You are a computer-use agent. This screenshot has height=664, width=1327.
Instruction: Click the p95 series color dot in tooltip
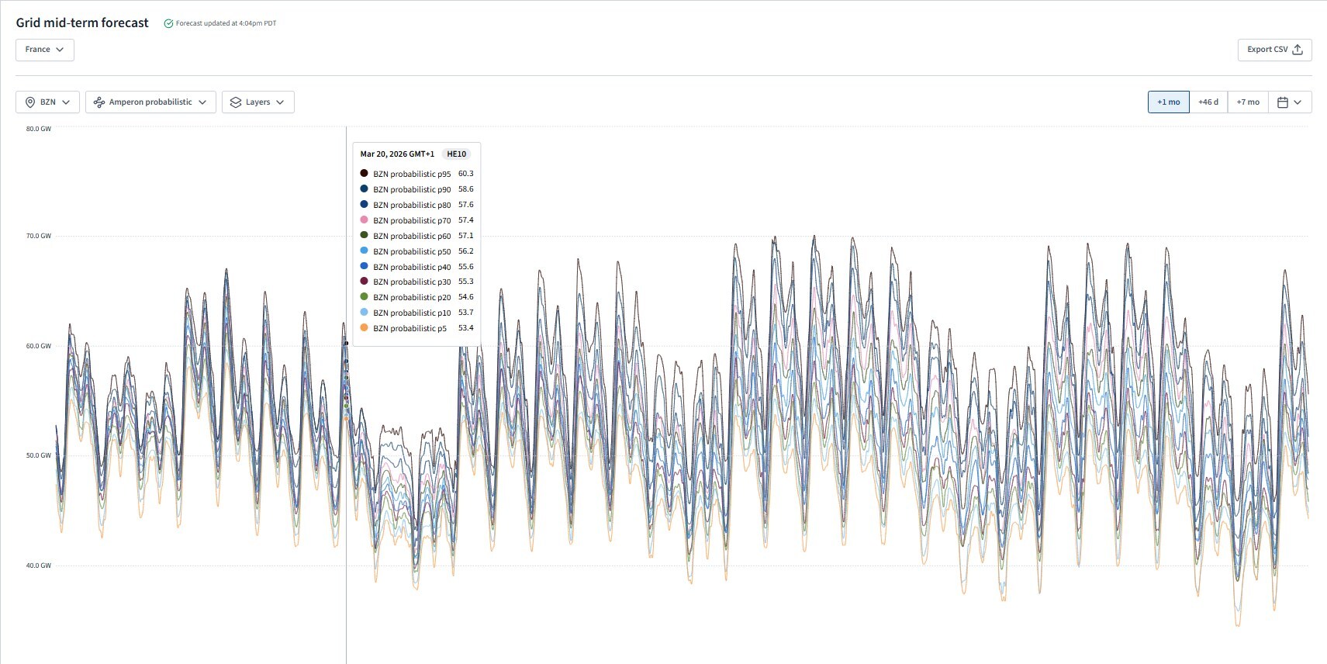click(364, 173)
